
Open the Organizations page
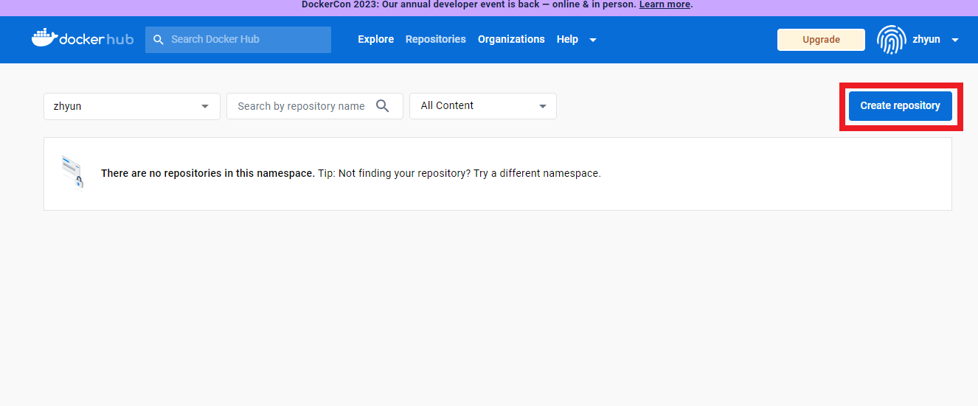tap(511, 40)
